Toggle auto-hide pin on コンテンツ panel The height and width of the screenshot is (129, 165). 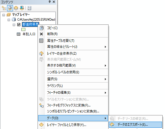pos(50,2)
